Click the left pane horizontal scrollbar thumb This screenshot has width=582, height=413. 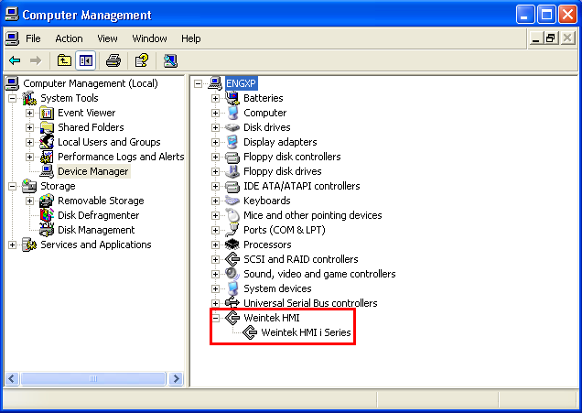click(93, 379)
